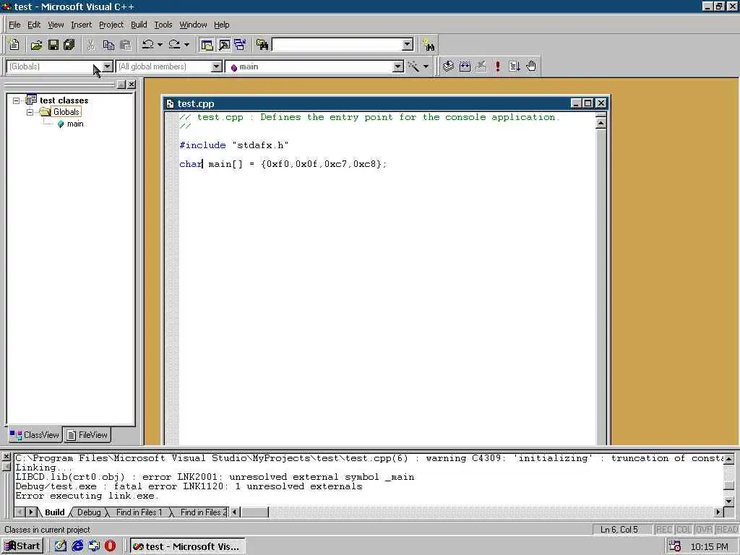Select the Build output tab

coord(55,512)
